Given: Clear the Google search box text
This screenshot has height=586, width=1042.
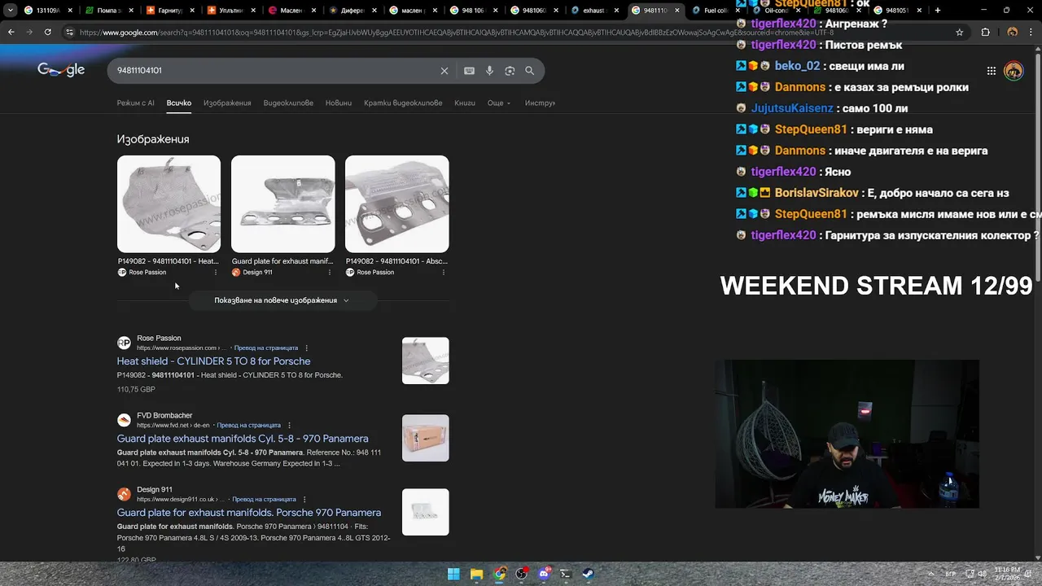Looking at the screenshot, I should [444, 71].
